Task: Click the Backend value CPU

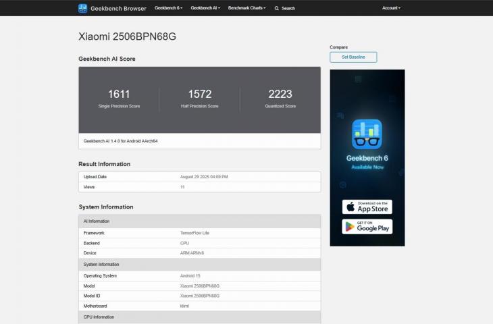Action: tap(184, 243)
